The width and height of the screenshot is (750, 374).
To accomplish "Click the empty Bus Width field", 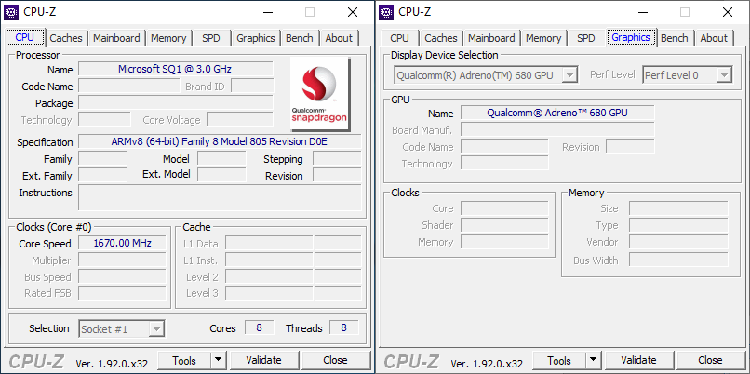I will (678, 260).
